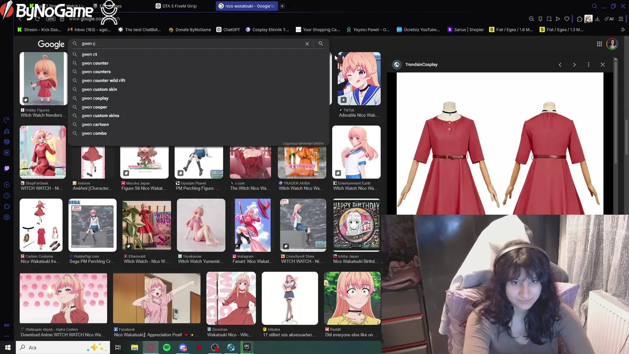Viewport: 629px width, 354px height.
Task: Click 'Uygunsuz tahminleri bildirin' link
Action: (303, 144)
